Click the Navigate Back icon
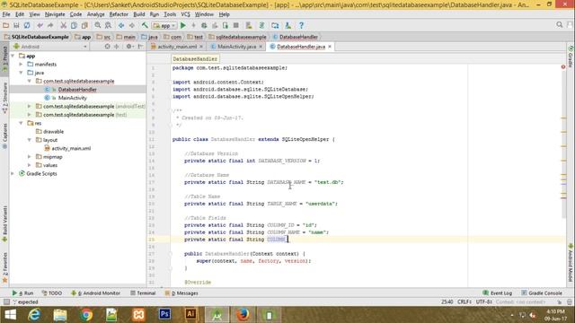 tap(121, 25)
